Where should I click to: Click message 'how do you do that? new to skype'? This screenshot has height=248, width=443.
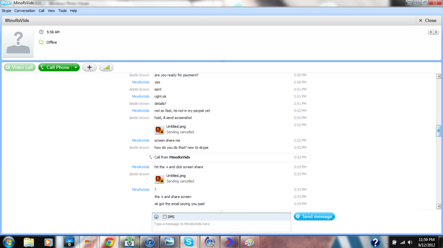tap(181, 148)
